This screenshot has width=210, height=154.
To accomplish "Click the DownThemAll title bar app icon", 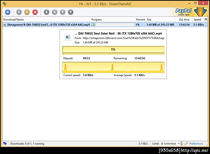I will pos(5,4).
